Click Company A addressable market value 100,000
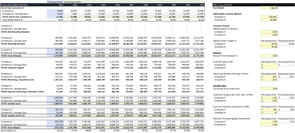This screenshot has height=133, width=295. [269, 17]
